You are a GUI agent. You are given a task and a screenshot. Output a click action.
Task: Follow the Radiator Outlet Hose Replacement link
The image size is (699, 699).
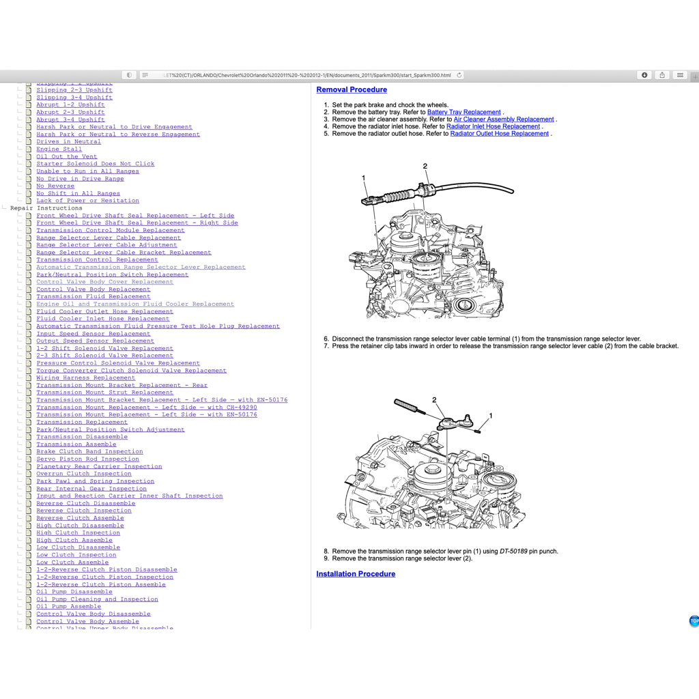click(x=499, y=133)
